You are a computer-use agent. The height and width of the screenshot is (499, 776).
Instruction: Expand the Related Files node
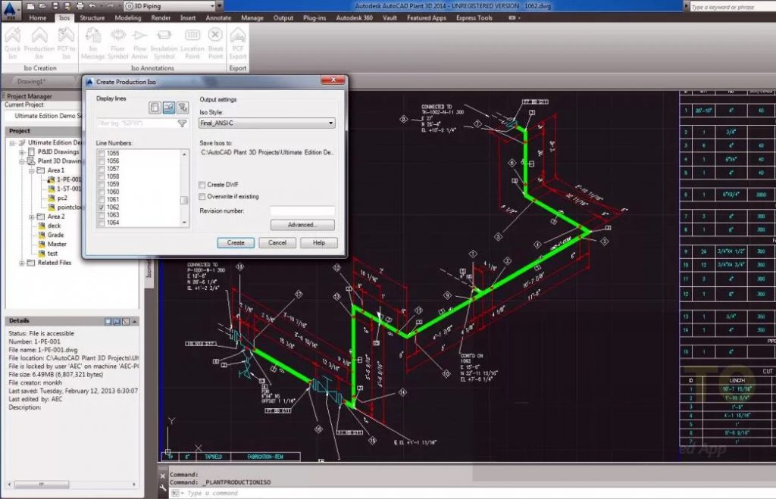tap(22, 263)
